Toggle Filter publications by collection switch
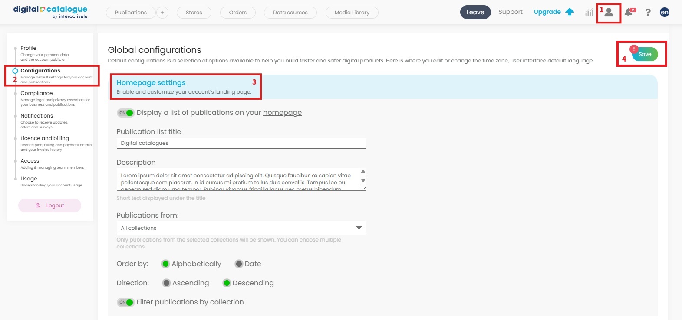 pos(125,302)
